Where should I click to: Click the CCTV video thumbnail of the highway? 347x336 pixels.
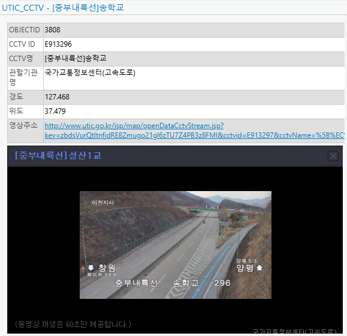click(175, 245)
